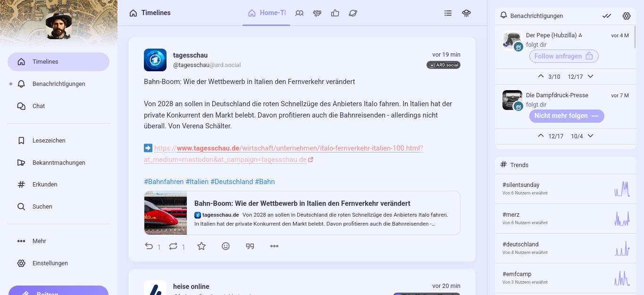Viewport: 644px width, 295px height.
Task: Expand the Mehr menu
Action: (59, 241)
